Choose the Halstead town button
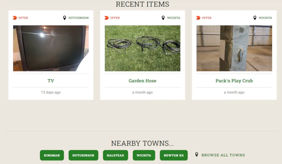 pos(115,155)
